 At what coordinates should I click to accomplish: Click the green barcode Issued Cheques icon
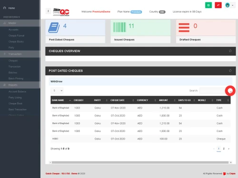(x=119, y=27)
